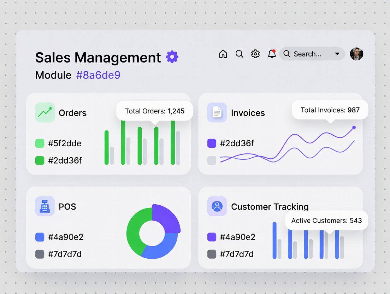Click the purple gear beside Sales Management
The image size is (390, 294).
tap(172, 57)
